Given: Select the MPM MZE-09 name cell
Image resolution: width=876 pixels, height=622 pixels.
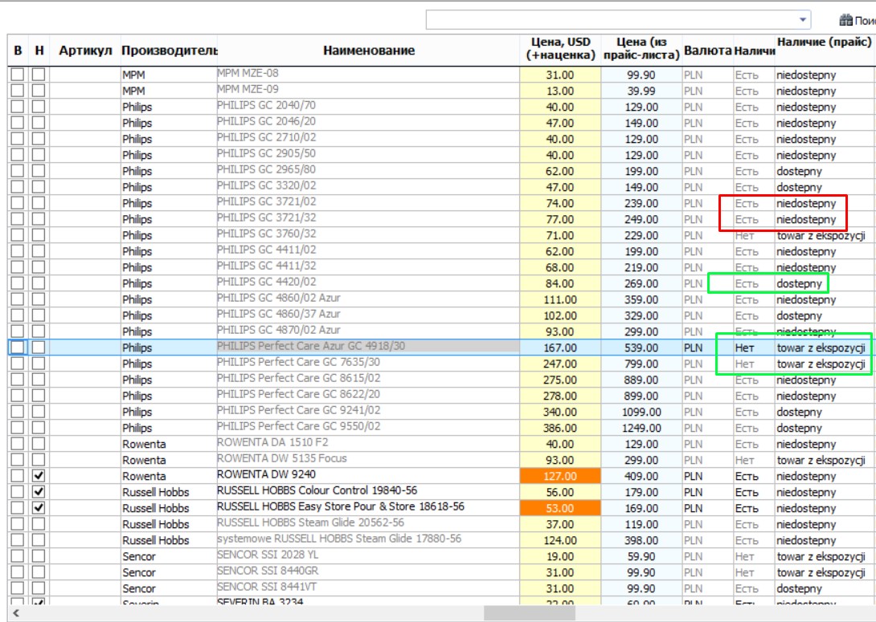Looking at the screenshot, I should coord(368,89).
